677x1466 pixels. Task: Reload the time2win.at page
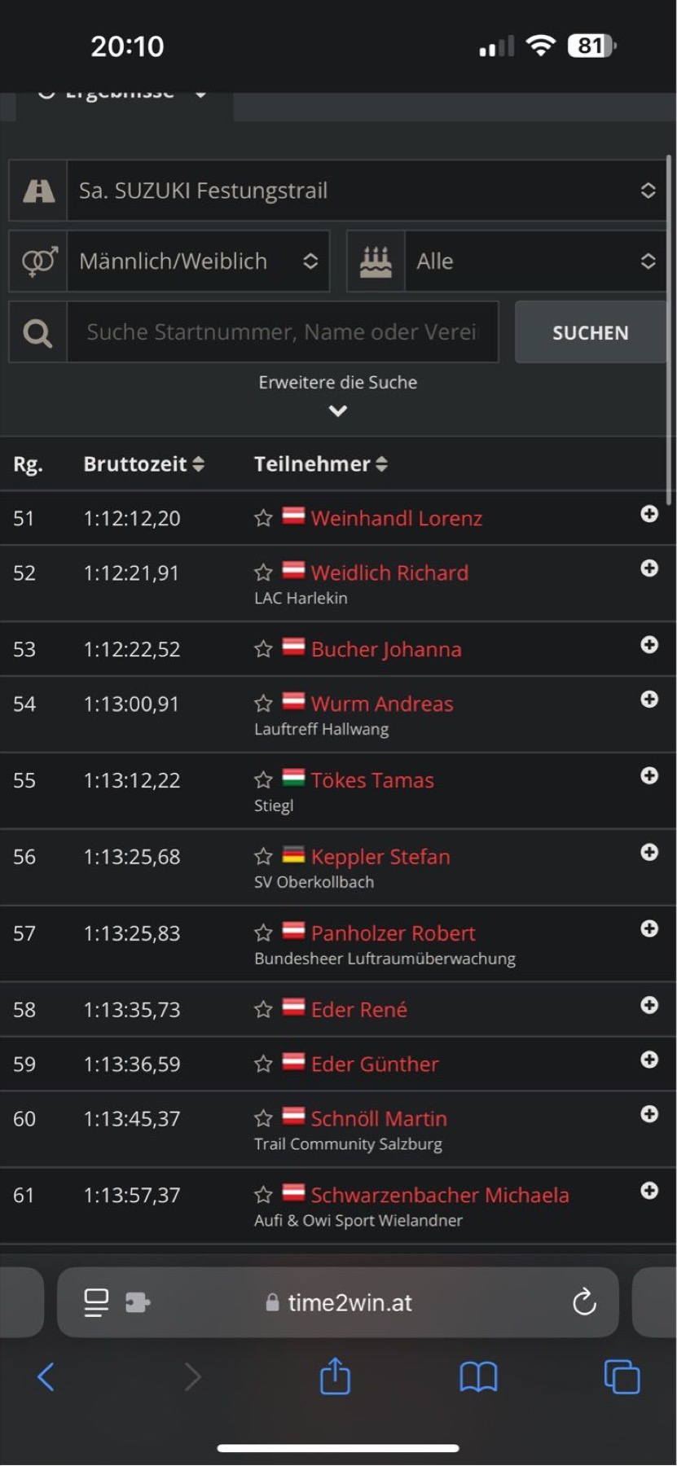584,1302
